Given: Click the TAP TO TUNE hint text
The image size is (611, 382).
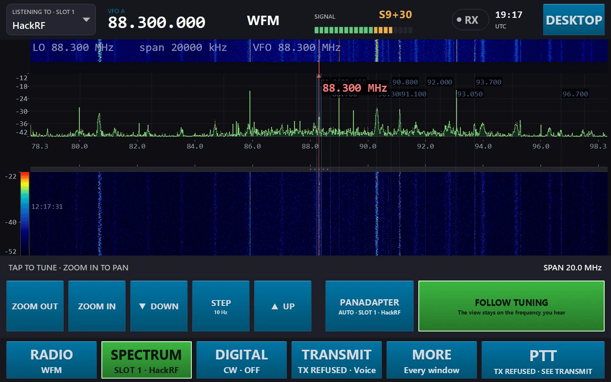Looking at the screenshot, I should coord(68,268).
